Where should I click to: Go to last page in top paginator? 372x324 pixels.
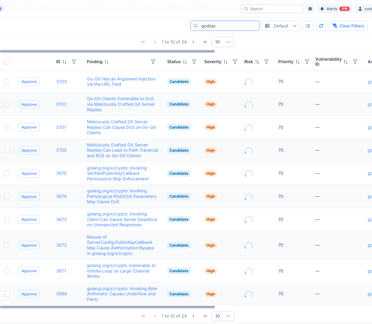pyautogui.click(x=205, y=42)
